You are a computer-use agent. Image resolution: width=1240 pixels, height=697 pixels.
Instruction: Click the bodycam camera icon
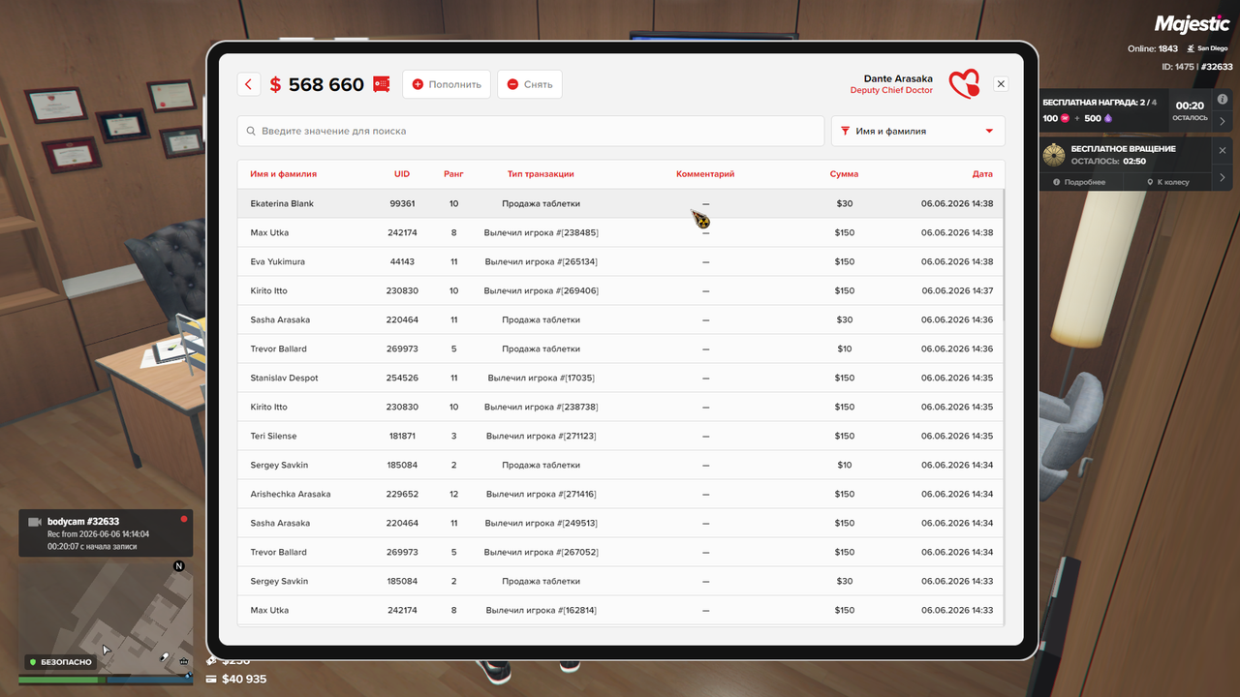[x=36, y=522]
